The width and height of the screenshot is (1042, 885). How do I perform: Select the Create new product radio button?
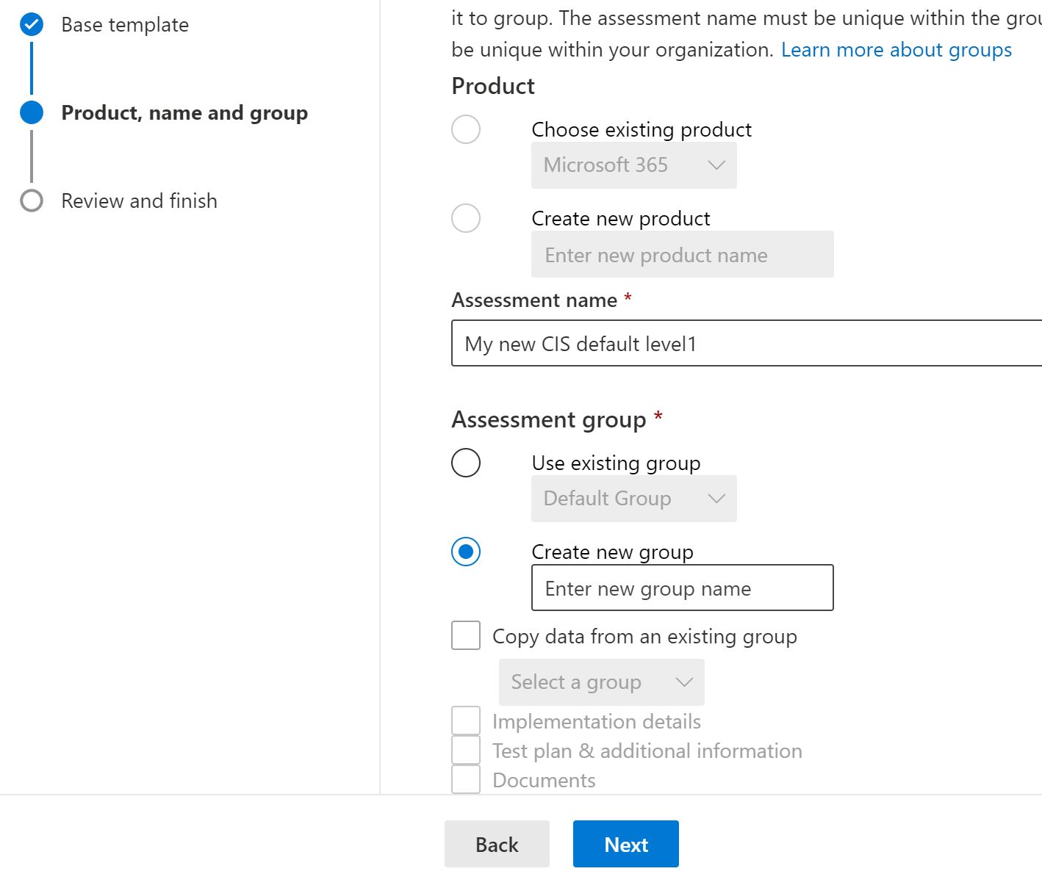pos(466,218)
